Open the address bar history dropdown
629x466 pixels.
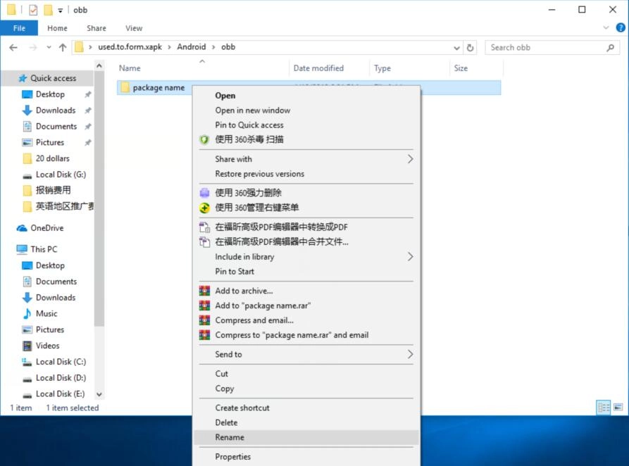457,48
